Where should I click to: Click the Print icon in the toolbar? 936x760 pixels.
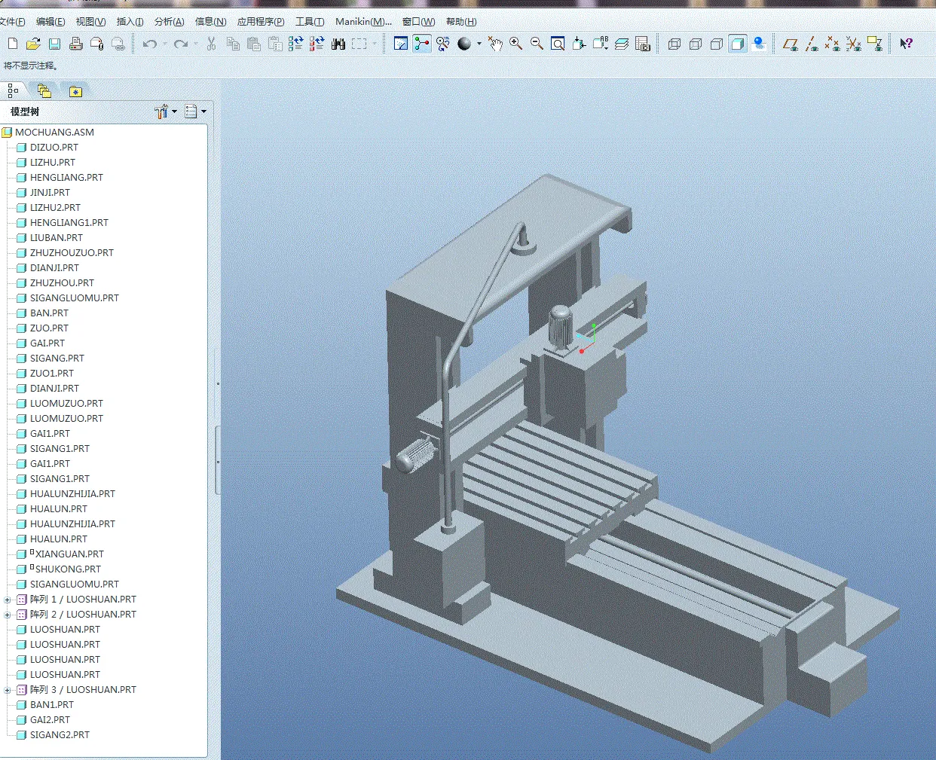point(75,44)
